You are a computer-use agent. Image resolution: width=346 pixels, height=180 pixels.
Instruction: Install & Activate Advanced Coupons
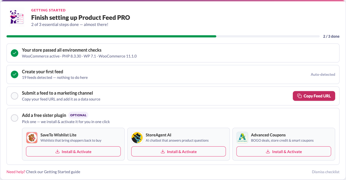pos(284,152)
